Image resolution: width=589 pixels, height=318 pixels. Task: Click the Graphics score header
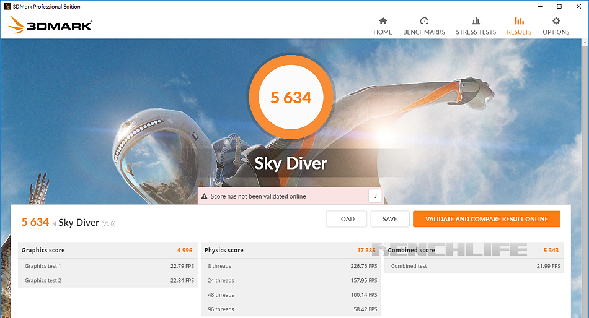coord(107,250)
